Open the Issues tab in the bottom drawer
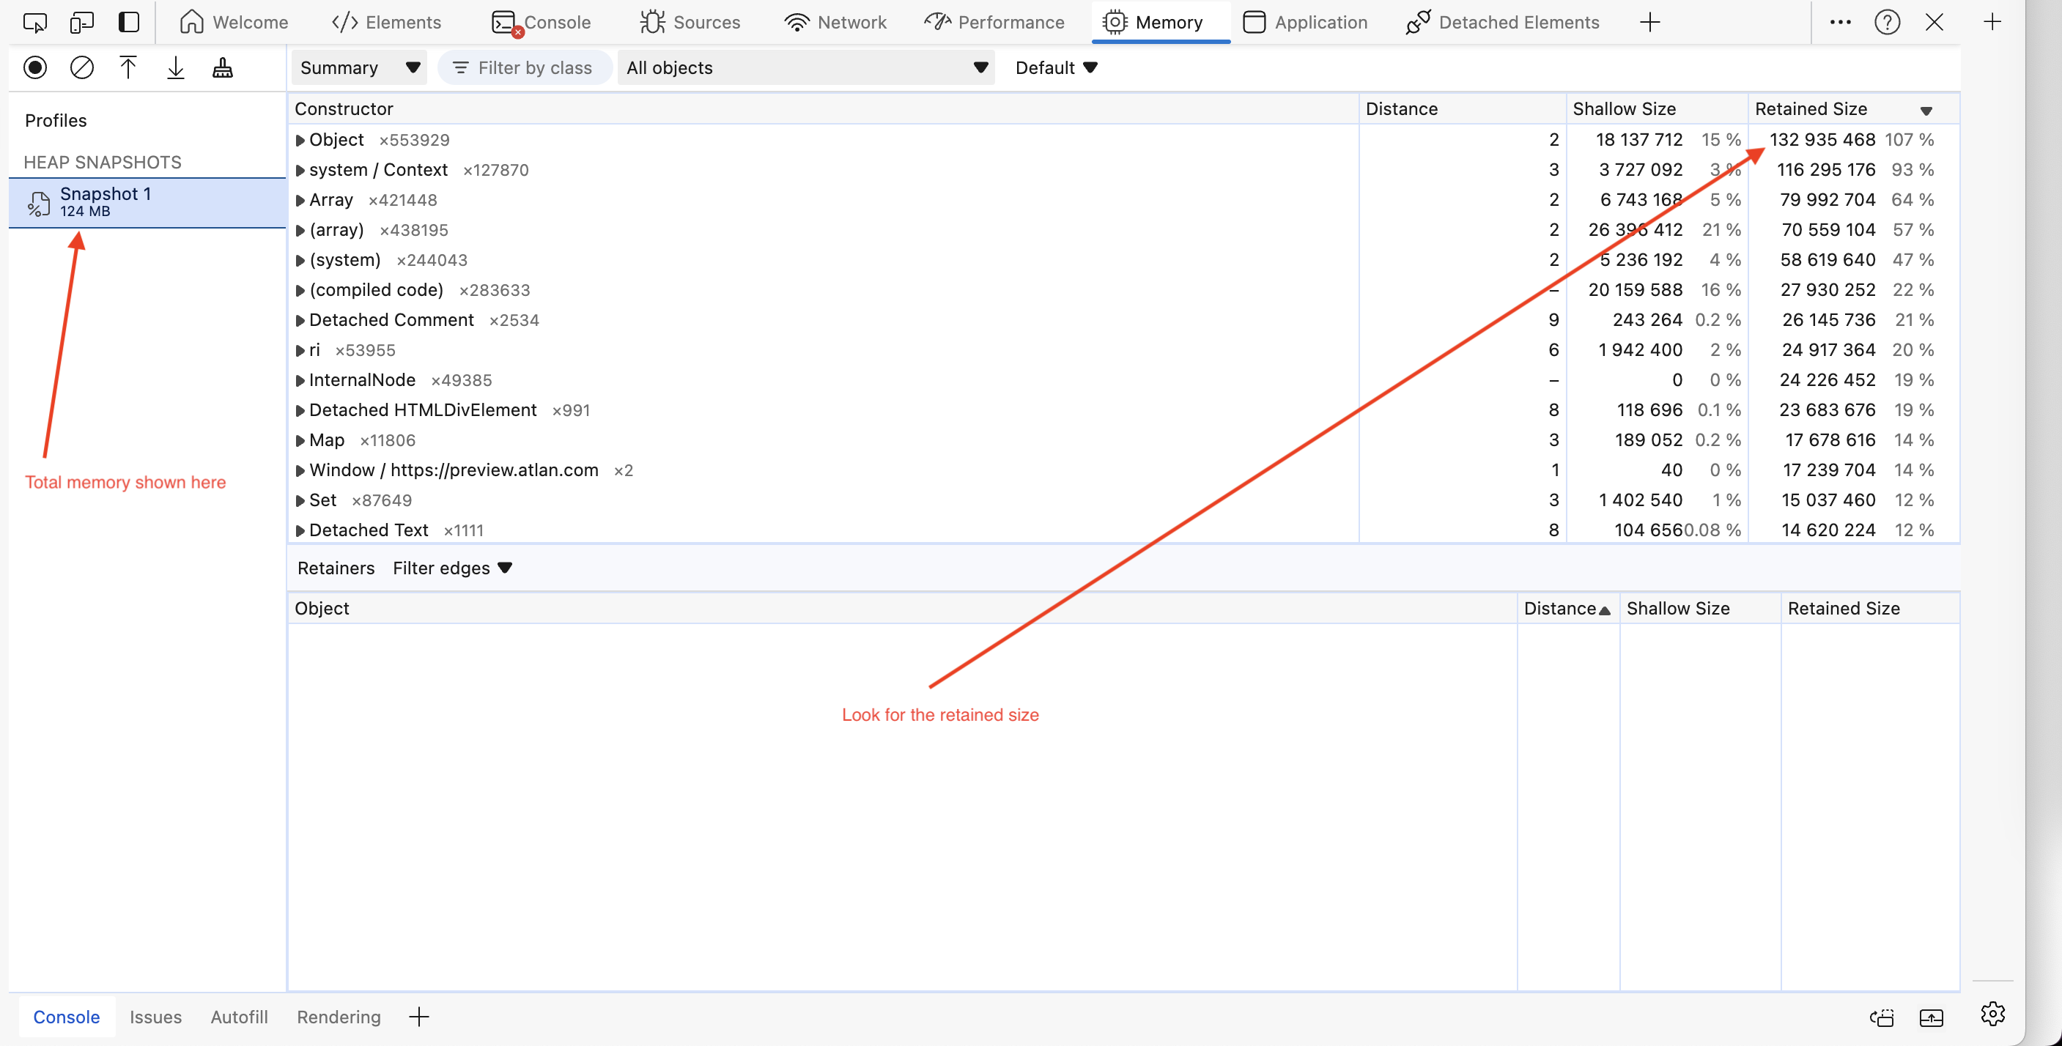The height and width of the screenshot is (1046, 2062). (x=155, y=1017)
